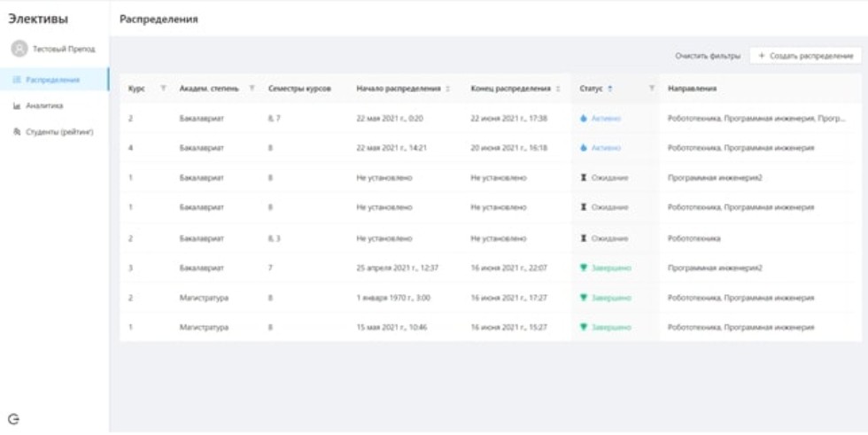The height and width of the screenshot is (435, 868).
Task: Click the blue Активно icon in first row
Action: pos(584,118)
